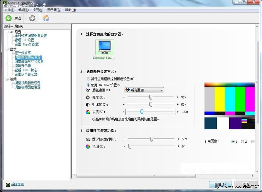This screenshot has height=192, width=262.
Task: Open 旋转显示器 in the tree
Action: pyautogui.click(x=23, y=66)
